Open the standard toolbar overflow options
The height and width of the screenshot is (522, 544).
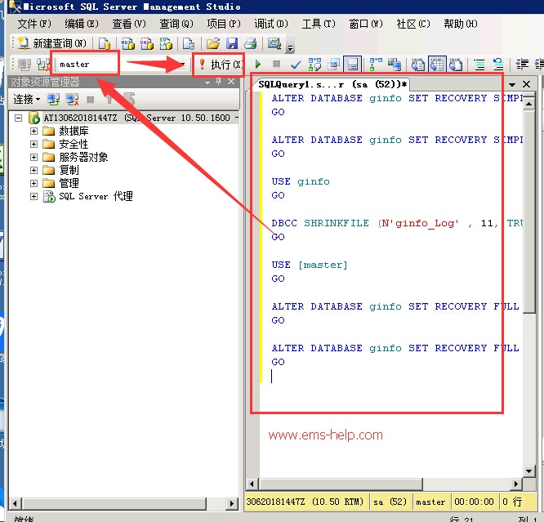coord(291,47)
